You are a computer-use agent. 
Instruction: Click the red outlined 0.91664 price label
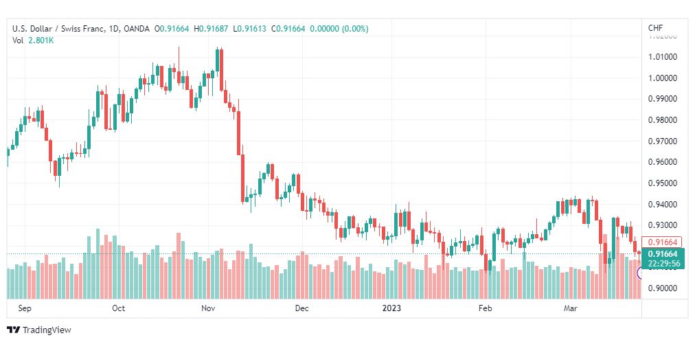(663, 242)
